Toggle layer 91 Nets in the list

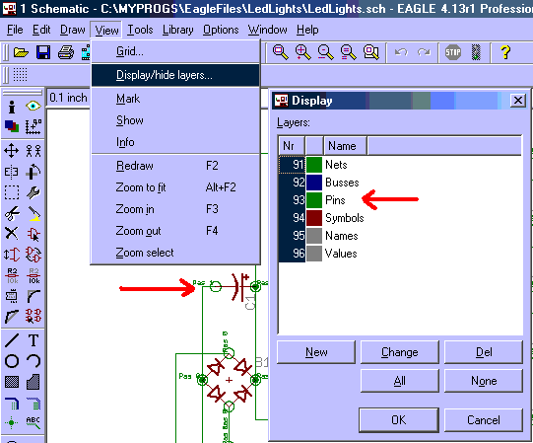400,165
